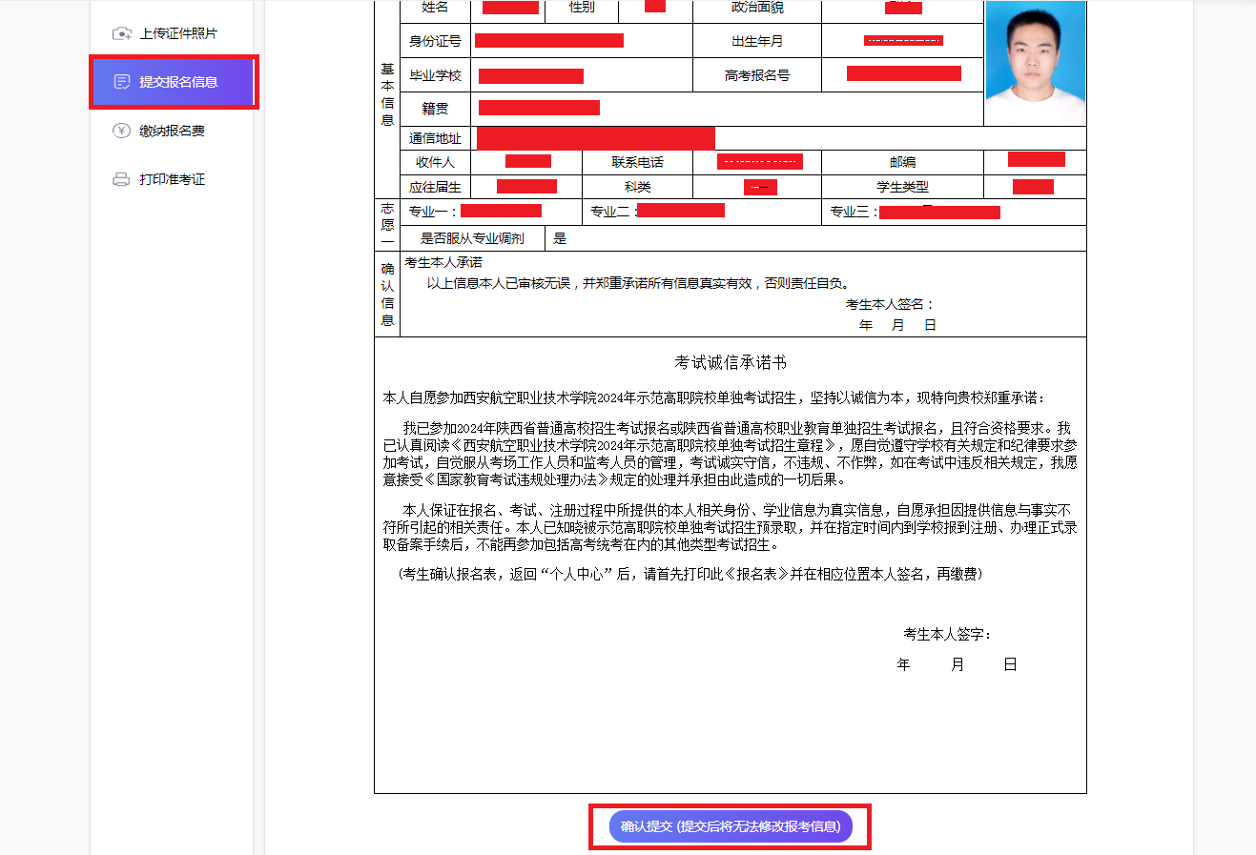
Task: Click the redacted 身份证号 value cell
Action: click(549, 41)
